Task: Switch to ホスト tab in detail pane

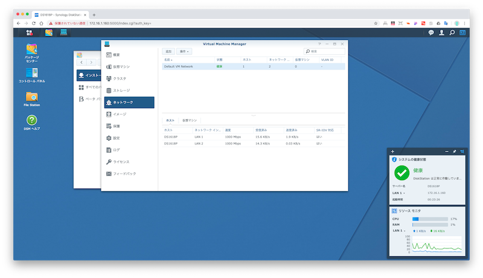Action: 170,120
